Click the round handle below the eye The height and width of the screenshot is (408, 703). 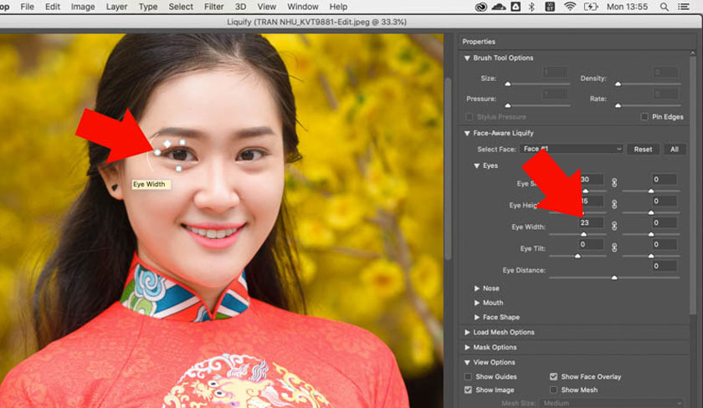coord(179,168)
